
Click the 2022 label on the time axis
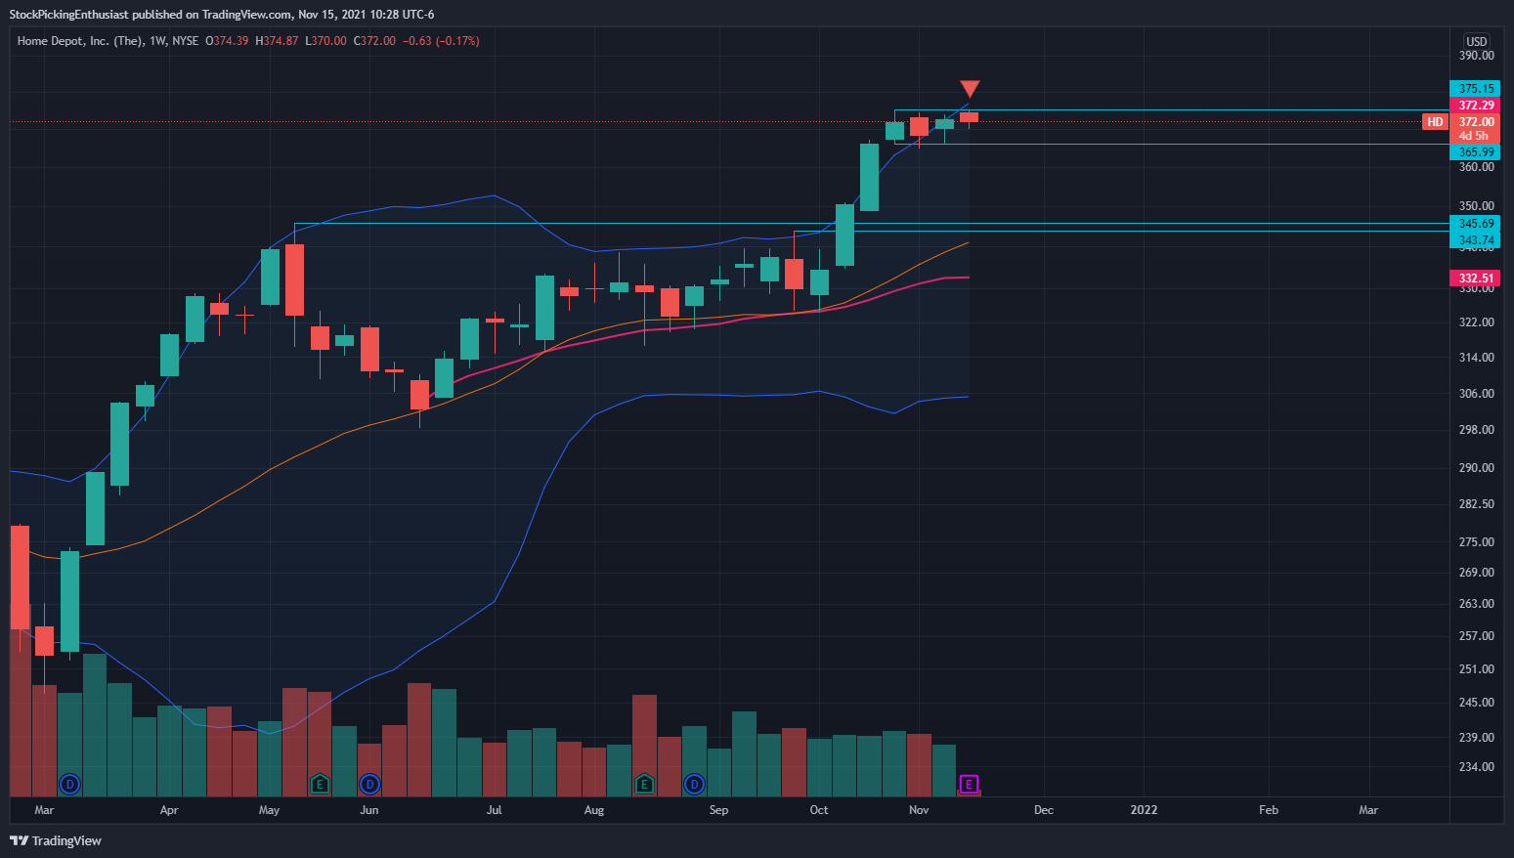coord(1144,810)
